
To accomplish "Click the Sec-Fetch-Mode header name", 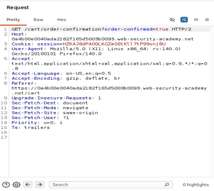I will click(x=34, y=108).
